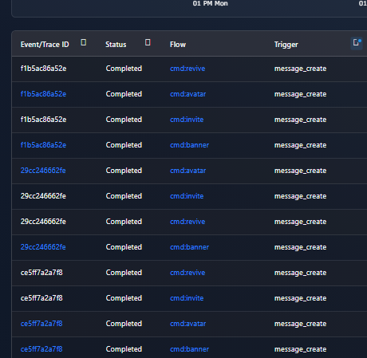Open cmd:invite flow for trace ce5ff7a2a7f8

pyautogui.click(x=187, y=298)
